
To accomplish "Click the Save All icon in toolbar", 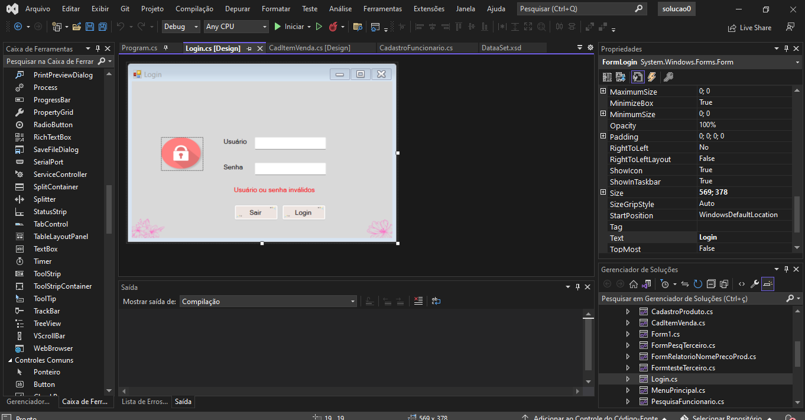I will coord(103,27).
